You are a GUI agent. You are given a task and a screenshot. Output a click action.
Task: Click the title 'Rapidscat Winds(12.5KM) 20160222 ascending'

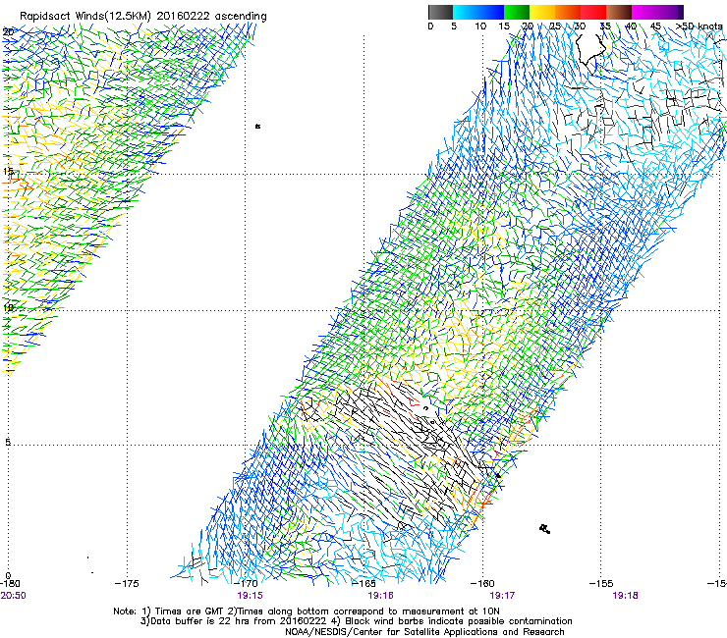pos(143,17)
